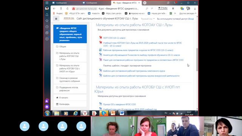The height and width of the screenshot is (136, 242).
Task: Open bookmarks star in browser sidebar
Action: tap(47, 21)
